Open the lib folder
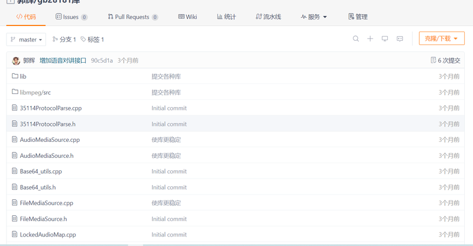 coord(23,77)
